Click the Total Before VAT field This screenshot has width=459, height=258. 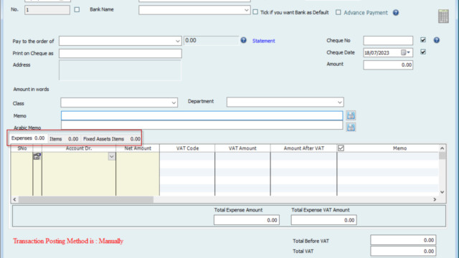tap(403, 240)
